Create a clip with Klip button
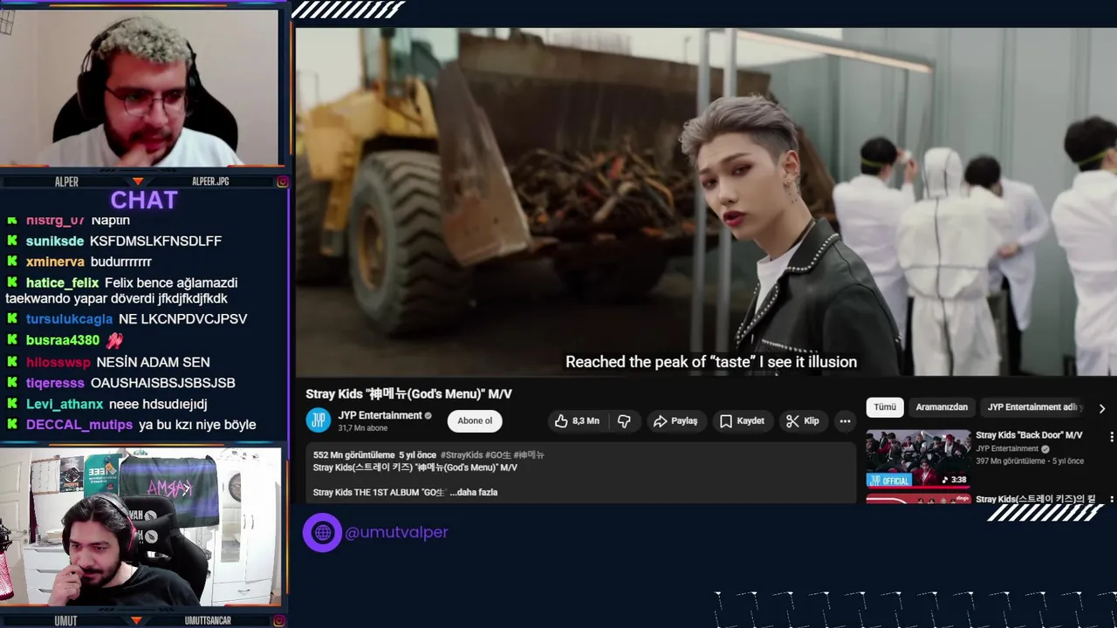This screenshot has width=1117, height=628. [x=802, y=420]
